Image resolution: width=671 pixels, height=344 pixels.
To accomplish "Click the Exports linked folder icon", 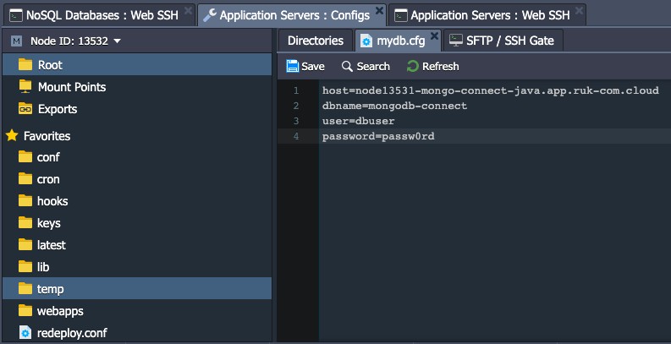I will (25, 109).
